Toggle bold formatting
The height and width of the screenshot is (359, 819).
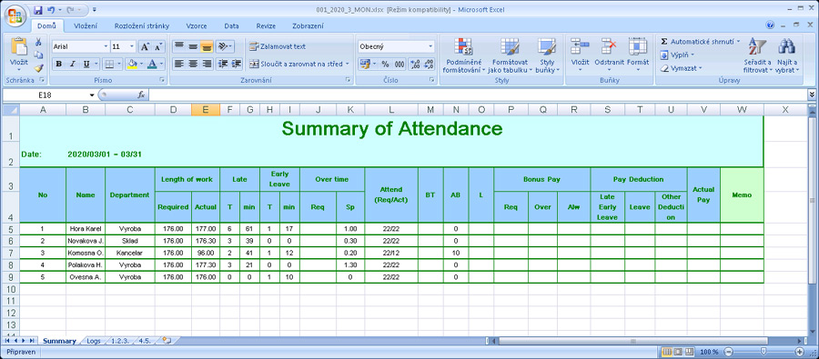[58, 65]
